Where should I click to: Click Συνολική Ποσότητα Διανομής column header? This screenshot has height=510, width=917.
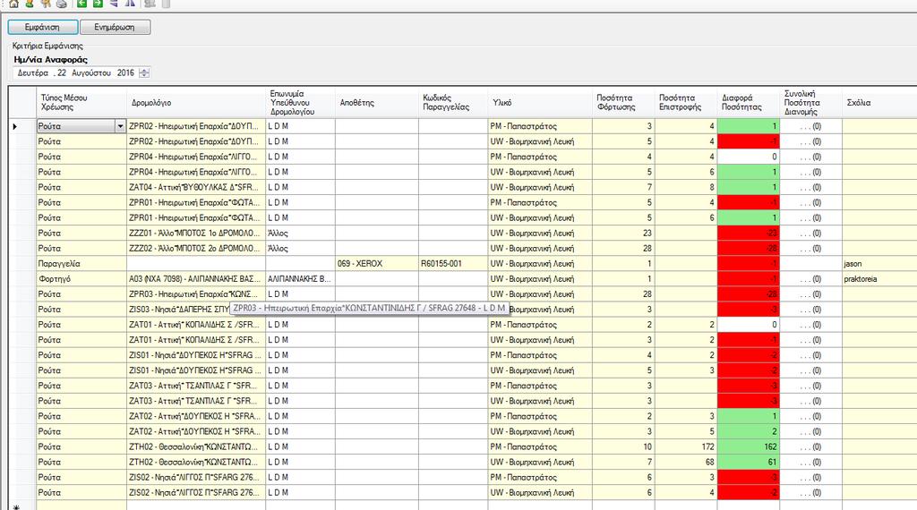point(810,103)
